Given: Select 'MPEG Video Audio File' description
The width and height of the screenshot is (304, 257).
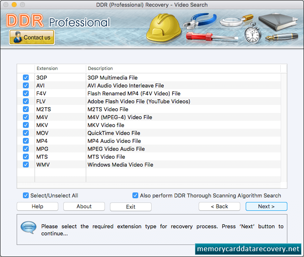Looking at the screenshot, I should (116, 149).
